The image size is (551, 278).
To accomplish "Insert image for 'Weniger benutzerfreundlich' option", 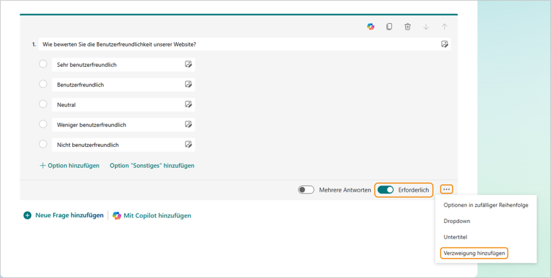I will tap(189, 124).
